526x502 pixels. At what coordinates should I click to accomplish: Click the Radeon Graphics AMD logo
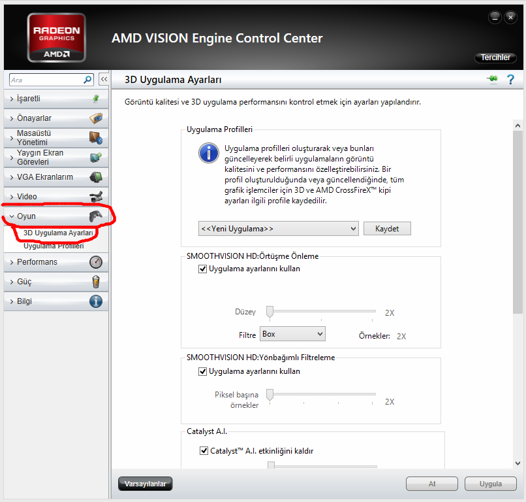[x=56, y=38]
